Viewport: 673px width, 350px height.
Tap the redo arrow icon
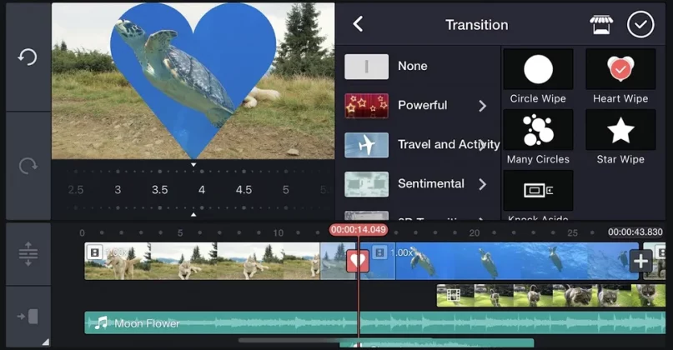(x=28, y=166)
